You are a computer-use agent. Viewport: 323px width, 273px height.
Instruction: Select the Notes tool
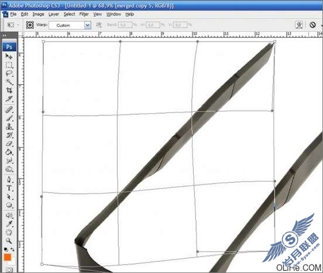9,216
